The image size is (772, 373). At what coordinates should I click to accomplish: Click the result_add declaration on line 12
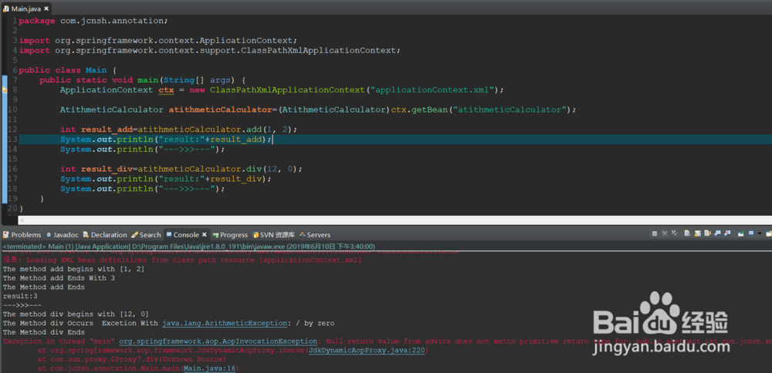(179, 129)
